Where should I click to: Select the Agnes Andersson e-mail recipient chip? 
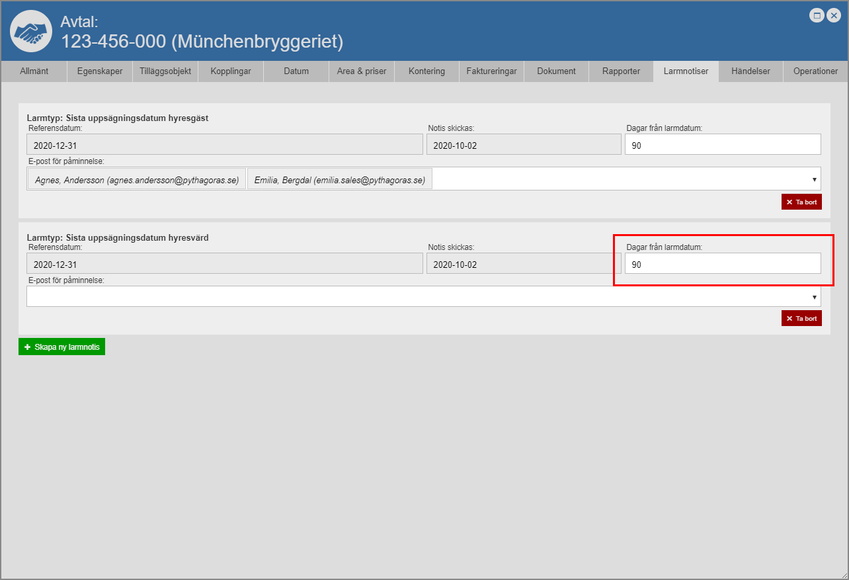click(x=137, y=179)
